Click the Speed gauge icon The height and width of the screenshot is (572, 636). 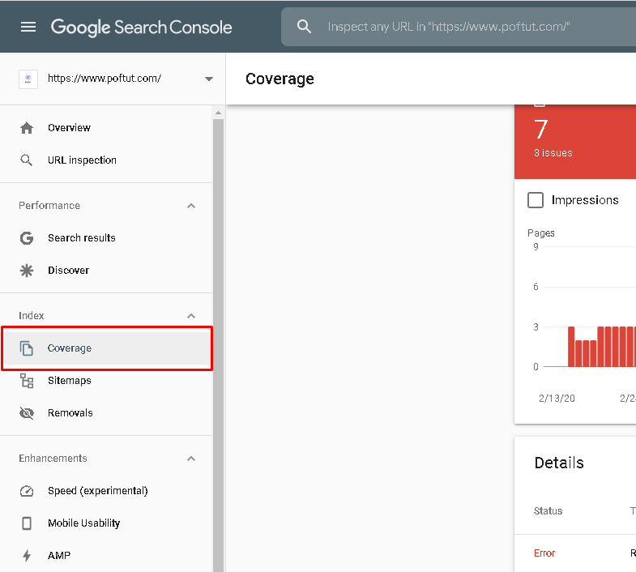(x=27, y=491)
